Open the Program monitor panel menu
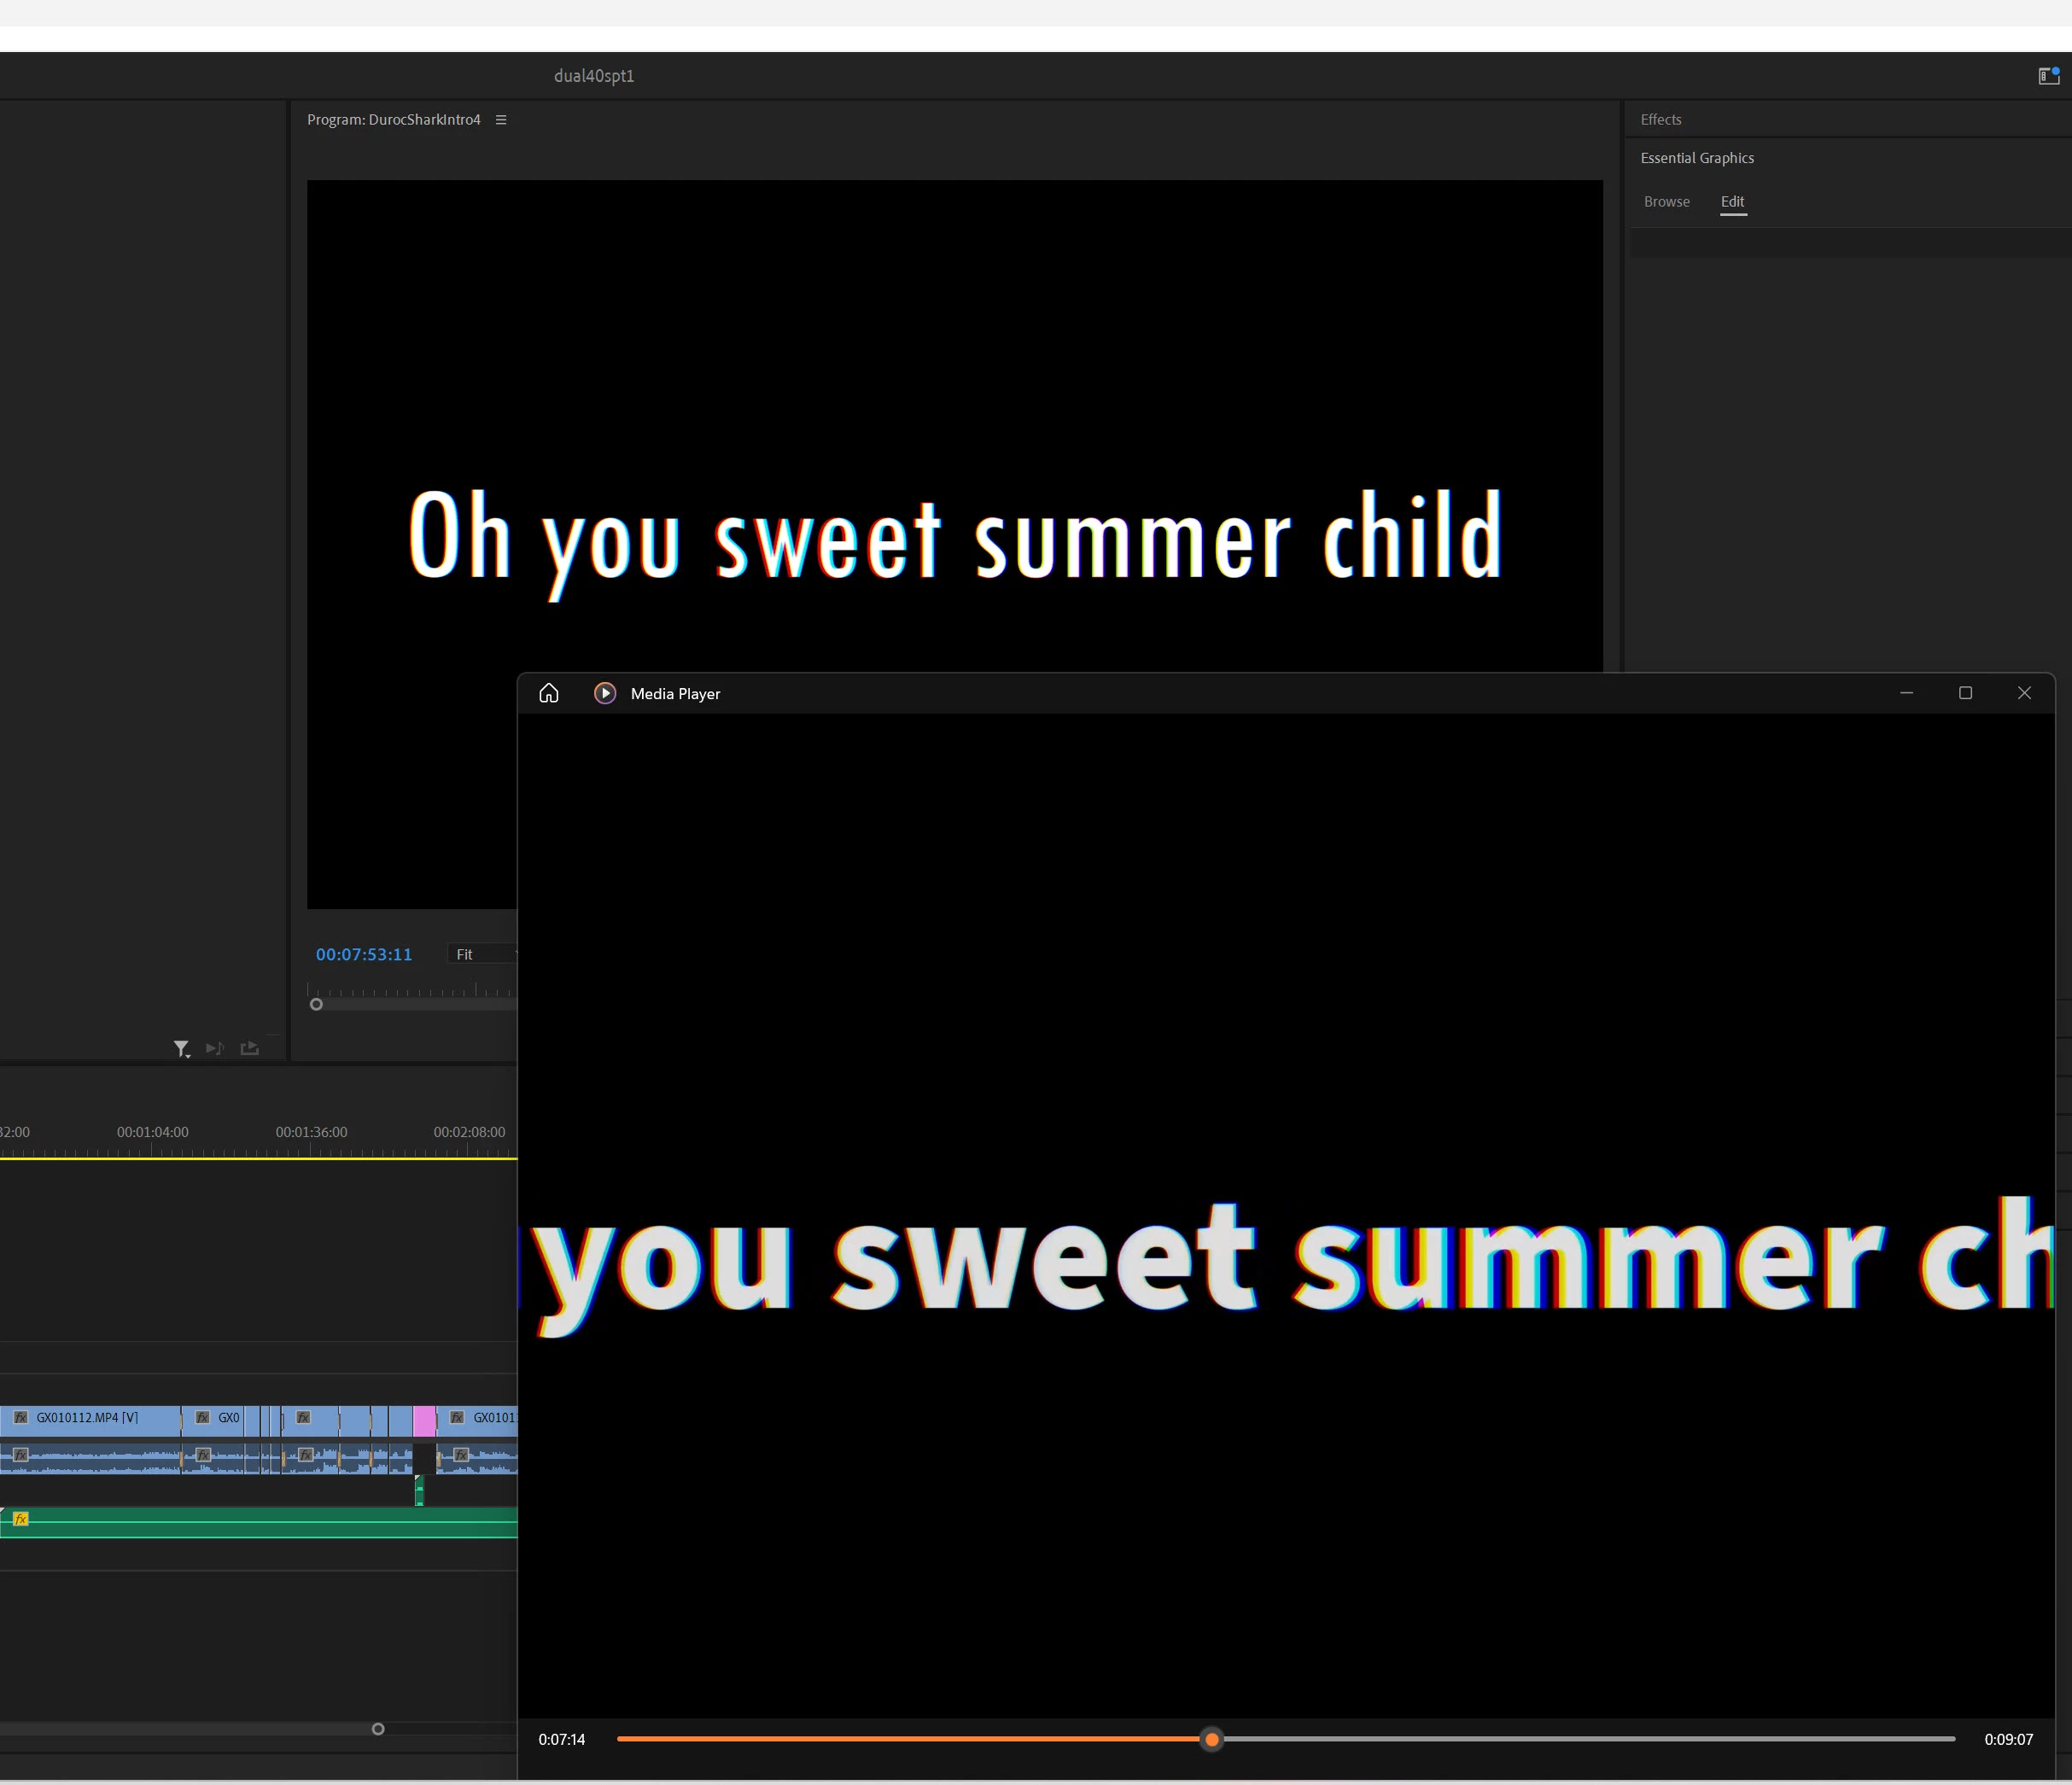 pyautogui.click(x=501, y=120)
